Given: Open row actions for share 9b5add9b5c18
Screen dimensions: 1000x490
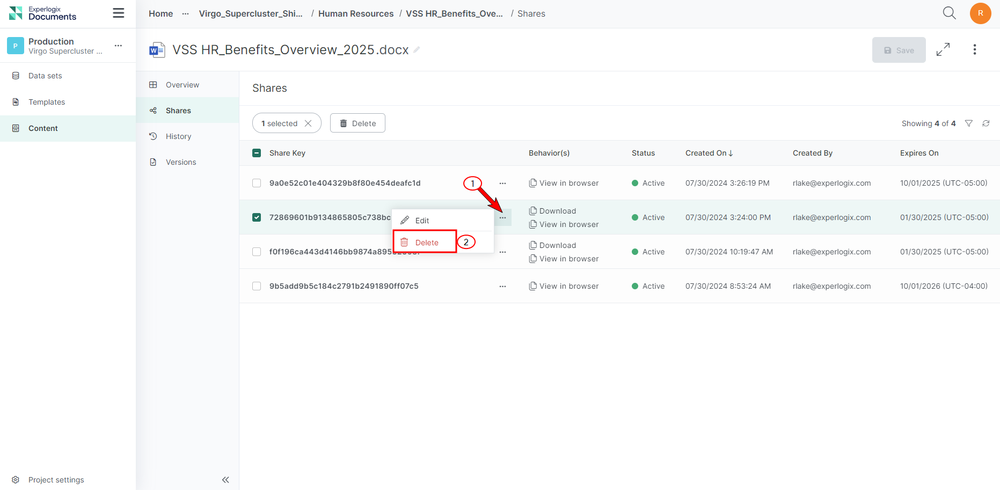Looking at the screenshot, I should click(x=502, y=286).
